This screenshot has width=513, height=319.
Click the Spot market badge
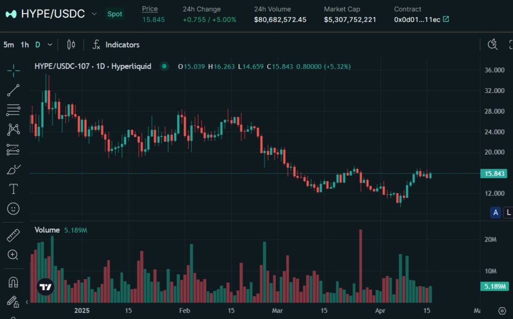click(115, 14)
